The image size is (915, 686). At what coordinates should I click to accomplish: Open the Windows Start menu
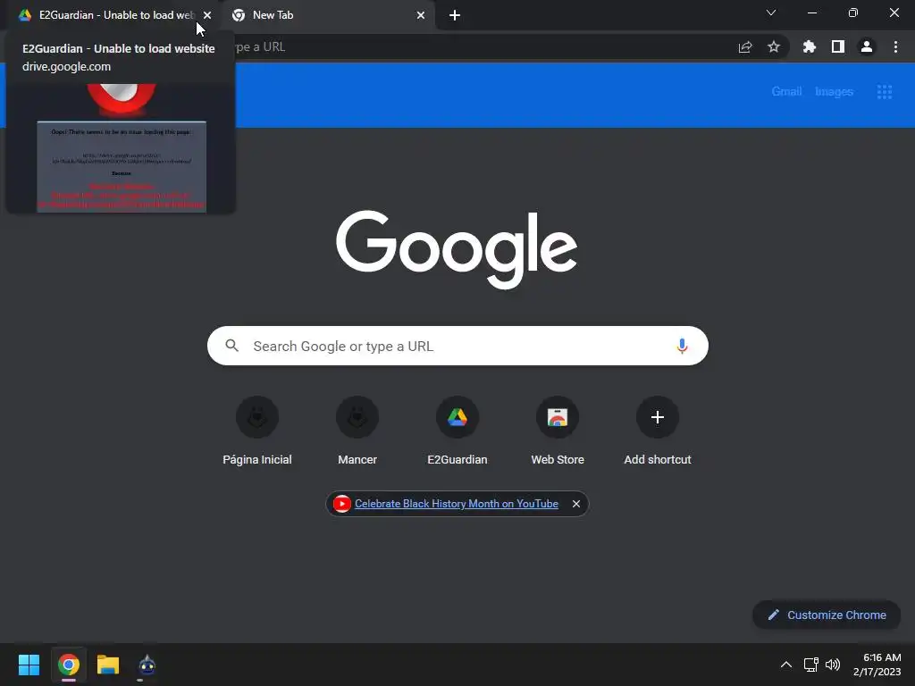coord(29,665)
